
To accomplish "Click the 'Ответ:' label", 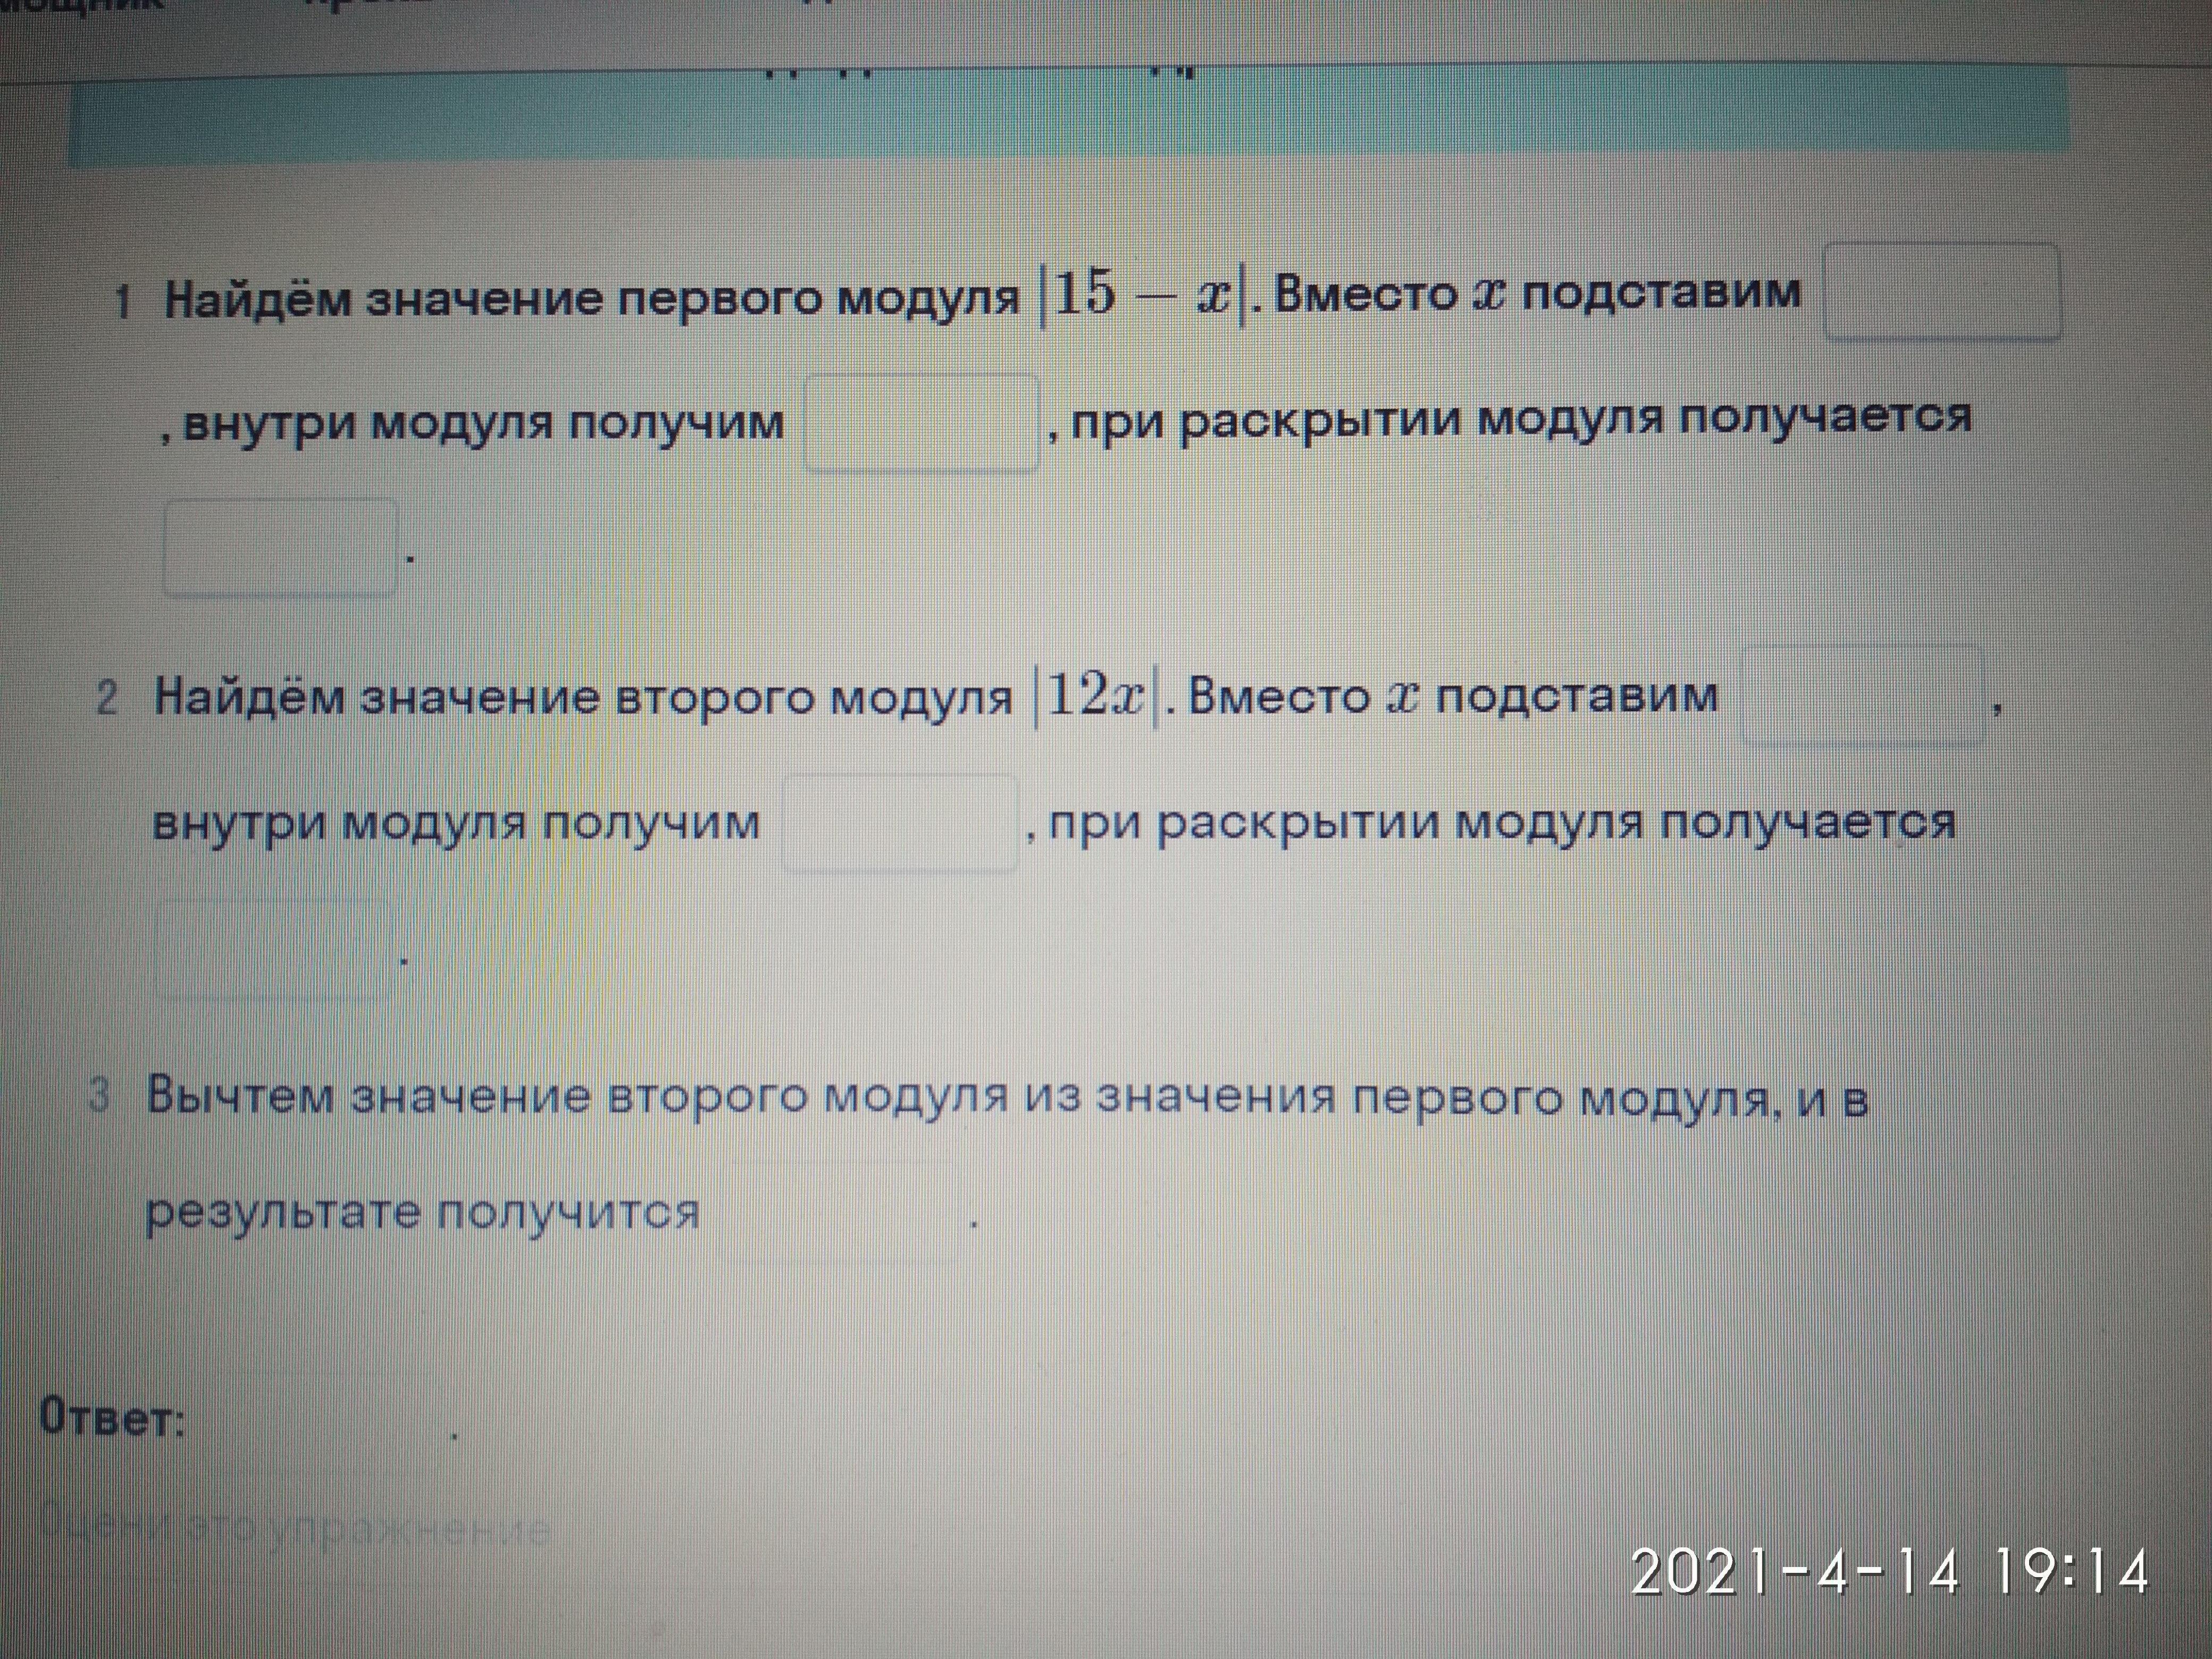I will click(x=112, y=1419).
